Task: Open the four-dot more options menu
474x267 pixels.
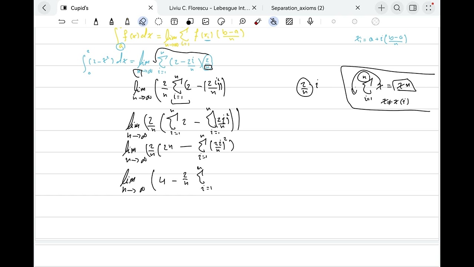Action: [428, 8]
